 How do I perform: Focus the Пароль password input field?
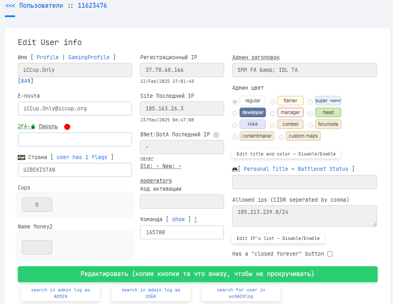pyautogui.click(x=75, y=139)
